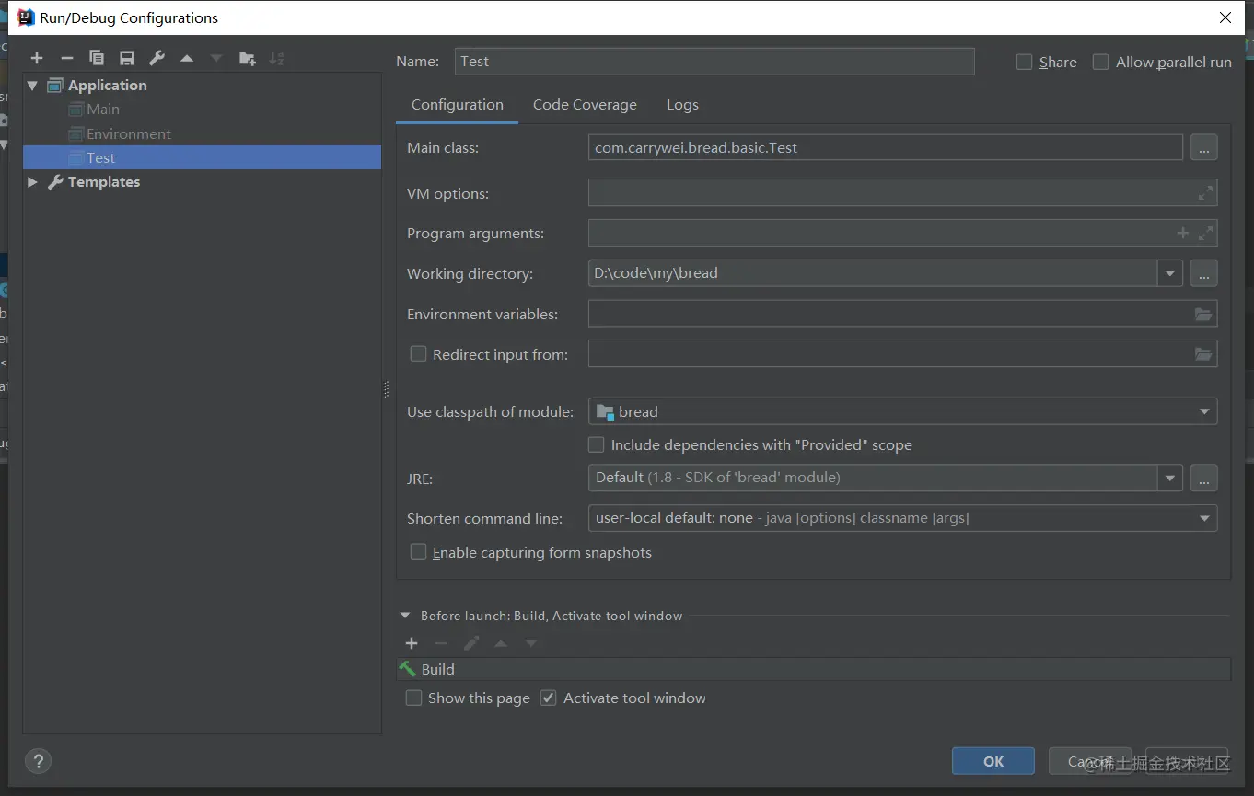The image size is (1254, 796).
Task: Move configuration down with toolbar arrow
Action: pyautogui.click(x=216, y=58)
